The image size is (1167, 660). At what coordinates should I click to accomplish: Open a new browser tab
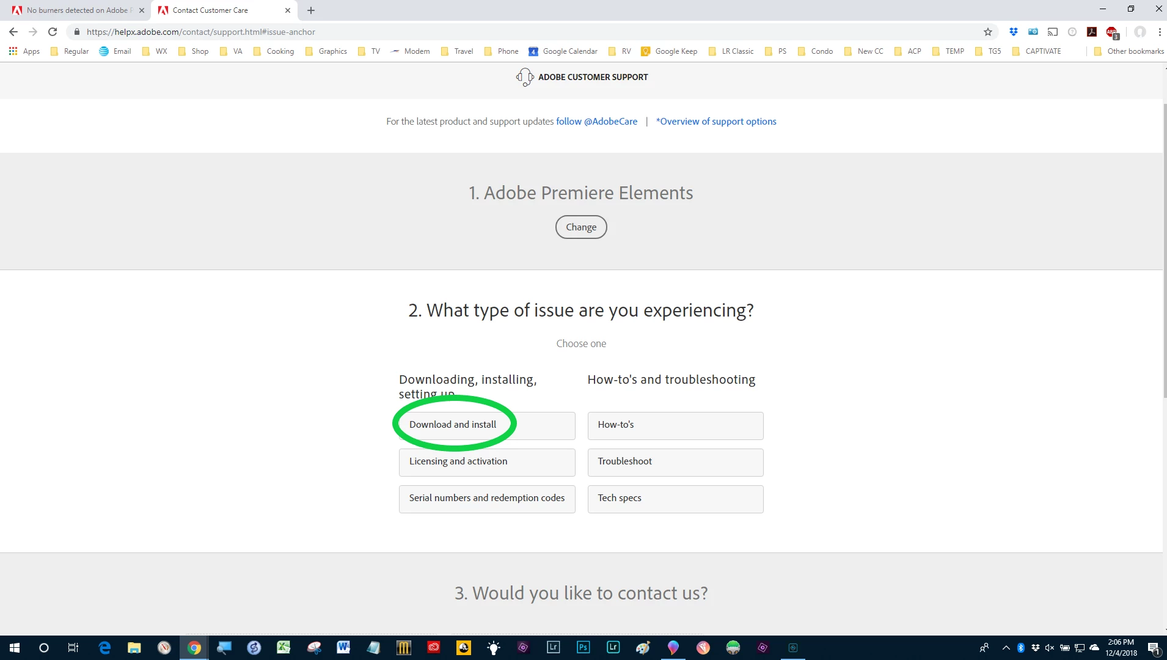pos(311,10)
